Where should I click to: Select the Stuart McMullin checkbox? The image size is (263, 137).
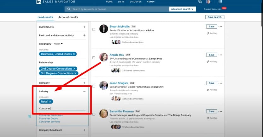pyautogui.click(x=94, y=30)
